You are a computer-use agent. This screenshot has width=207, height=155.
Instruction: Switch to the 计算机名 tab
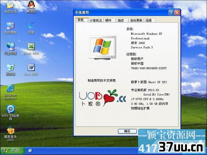click(x=96, y=20)
